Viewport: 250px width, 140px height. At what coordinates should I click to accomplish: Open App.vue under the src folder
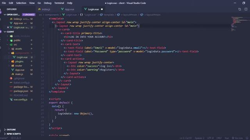click(x=20, y=70)
